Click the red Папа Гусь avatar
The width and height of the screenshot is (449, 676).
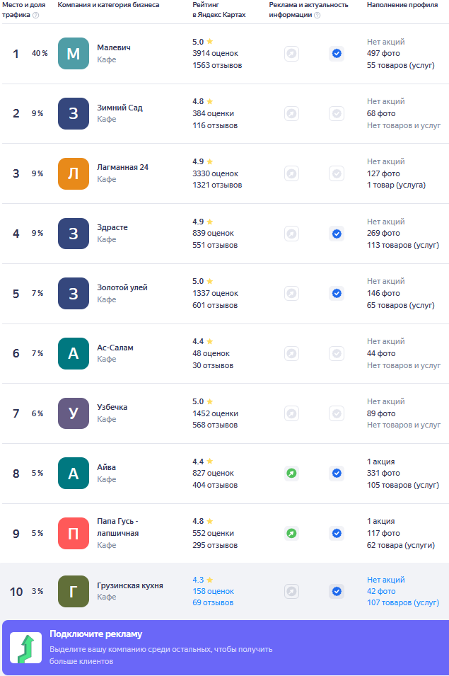click(73, 533)
